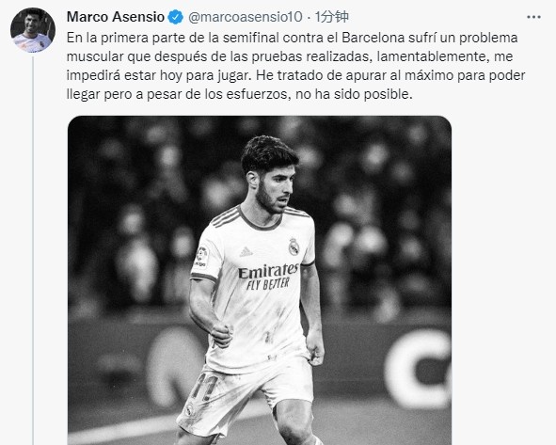This screenshot has height=445, width=556.
Task: Click the line starting 'muscular que después'
Action: click(290, 56)
